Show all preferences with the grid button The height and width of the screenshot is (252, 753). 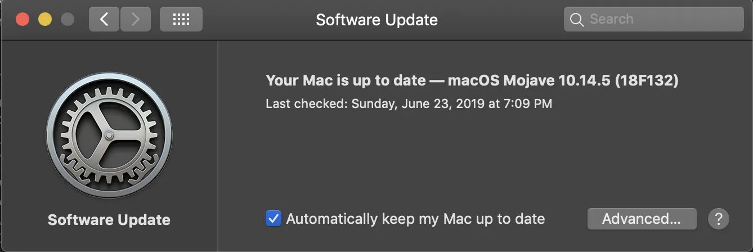[x=181, y=20]
